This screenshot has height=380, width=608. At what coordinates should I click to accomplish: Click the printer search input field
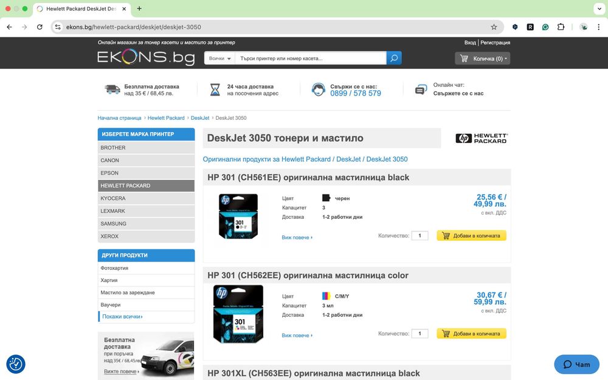pyautogui.click(x=311, y=58)
